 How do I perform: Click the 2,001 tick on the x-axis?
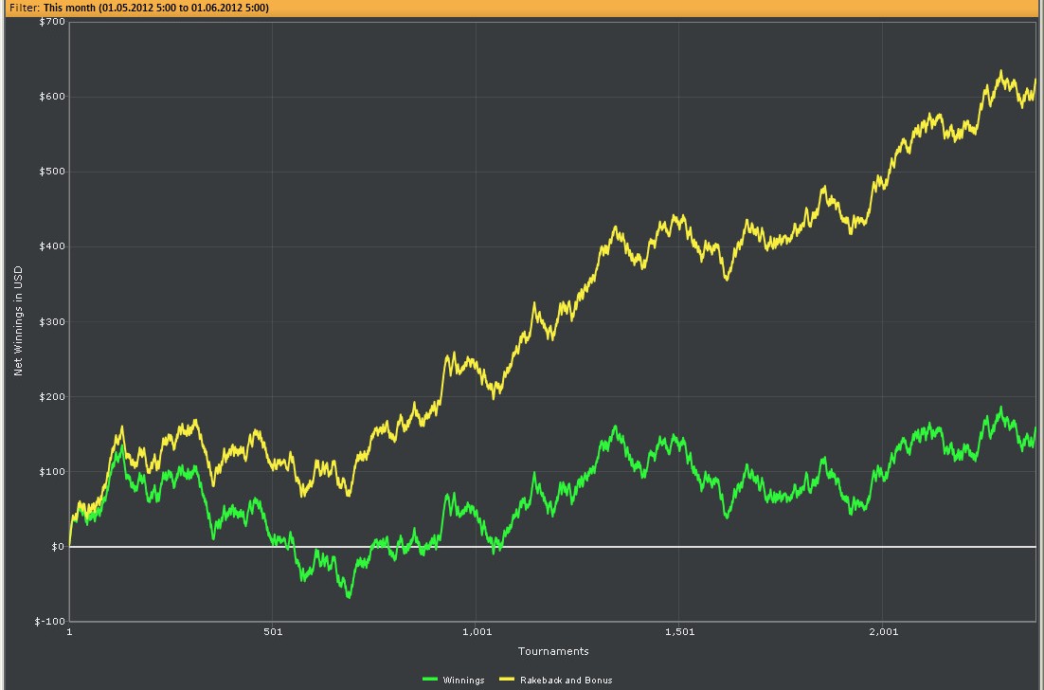(883, 632)
